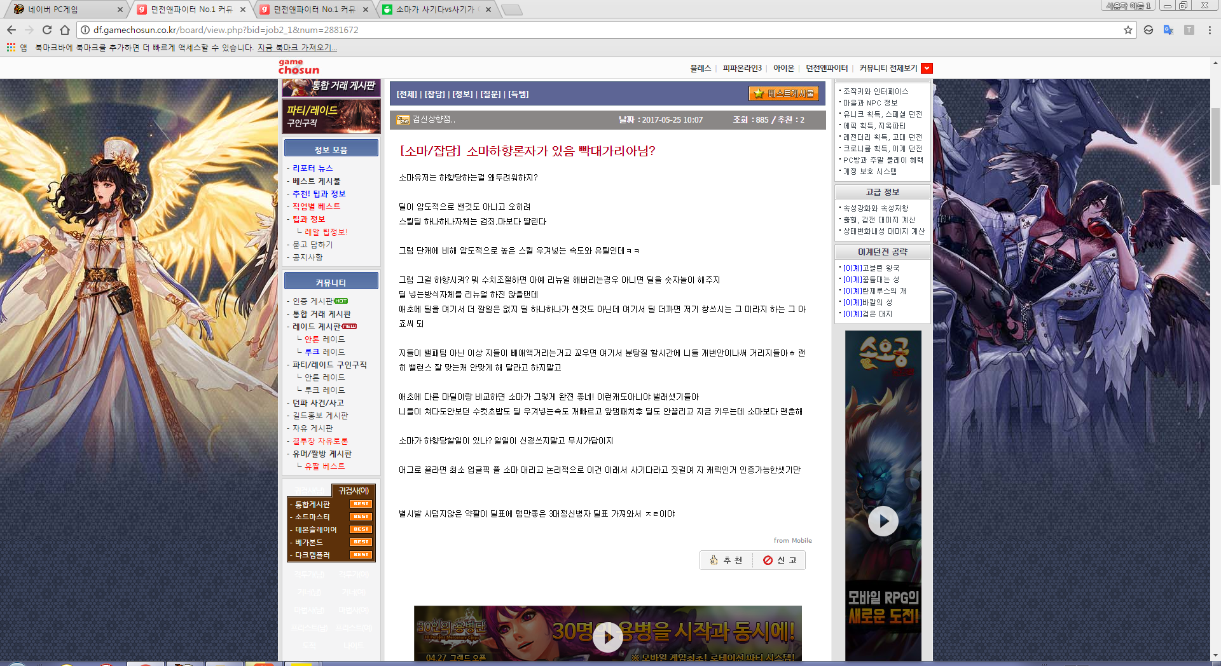This screenshot has height=666, width=1221.
Task: Open 속성강화와 속성저항 link
Action: pyautogui.click(x=876, y=208)
